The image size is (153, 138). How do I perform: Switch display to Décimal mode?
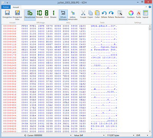click(39, 14)
